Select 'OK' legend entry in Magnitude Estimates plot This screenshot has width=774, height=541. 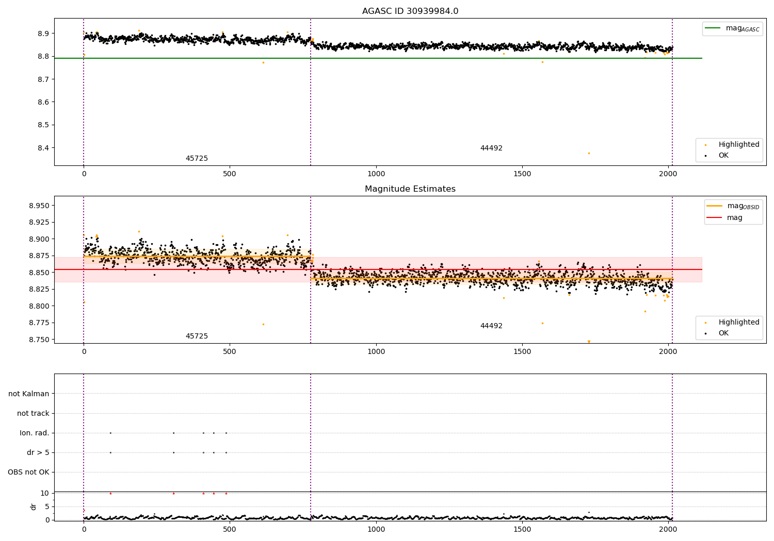coord(717,333)
